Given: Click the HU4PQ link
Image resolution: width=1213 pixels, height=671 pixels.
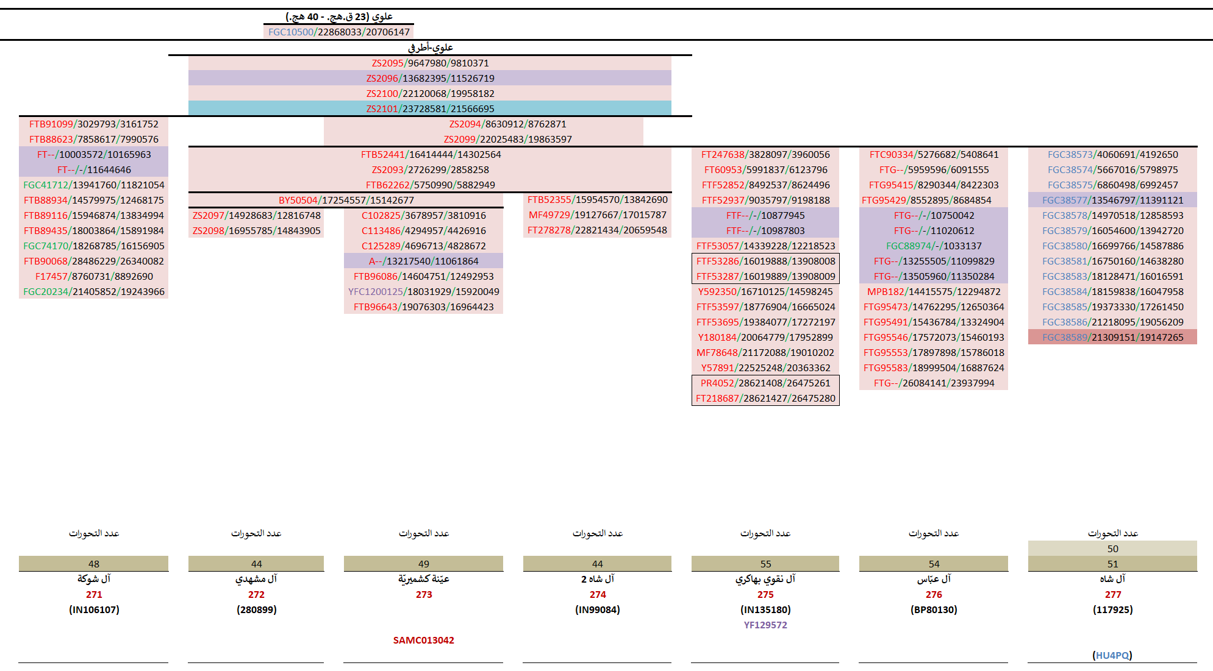Looking at the screenshot, I should click(1112, 655).
